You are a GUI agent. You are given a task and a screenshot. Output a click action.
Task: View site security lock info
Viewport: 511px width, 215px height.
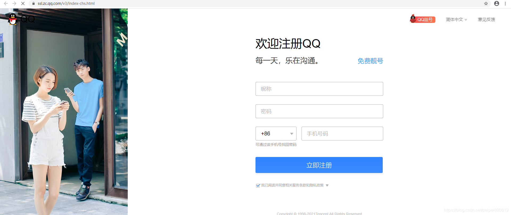click(x=34, y=3)
